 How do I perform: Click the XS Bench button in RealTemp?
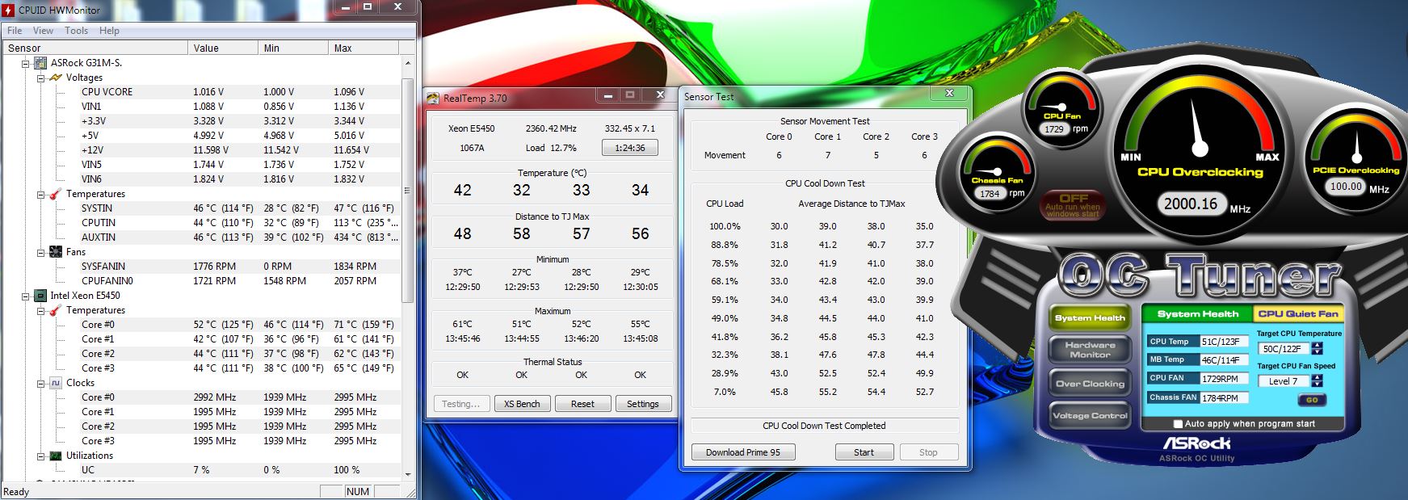tap(522, 404)
